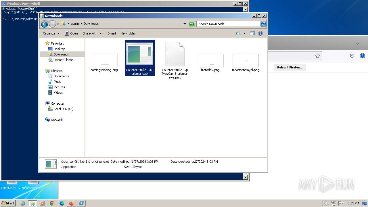Screen dimensions: 368x207
Task: Open the Share with dropdown
Action: (92, 33)
